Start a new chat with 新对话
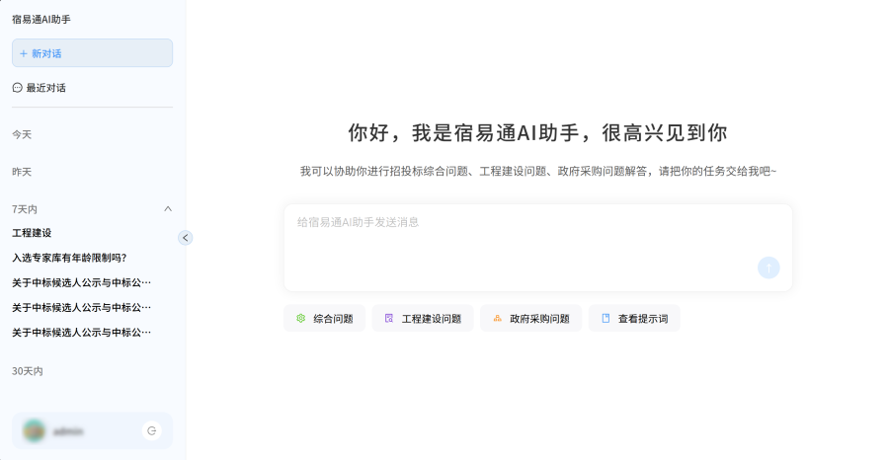 point(92,53)
